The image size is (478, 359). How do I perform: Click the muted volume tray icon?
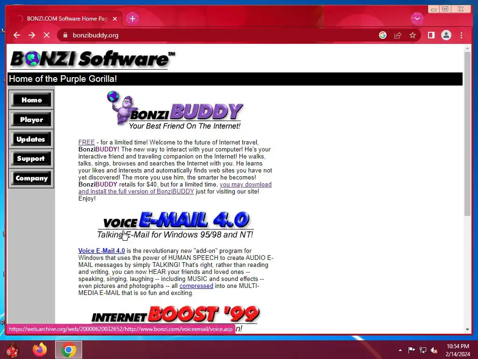[x=434, y=350]
